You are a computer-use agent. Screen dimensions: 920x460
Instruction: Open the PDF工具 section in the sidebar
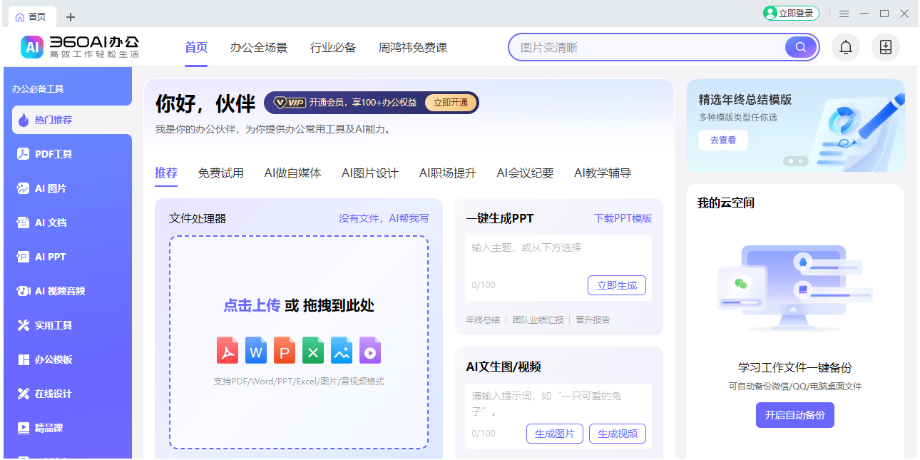[50, 153]
